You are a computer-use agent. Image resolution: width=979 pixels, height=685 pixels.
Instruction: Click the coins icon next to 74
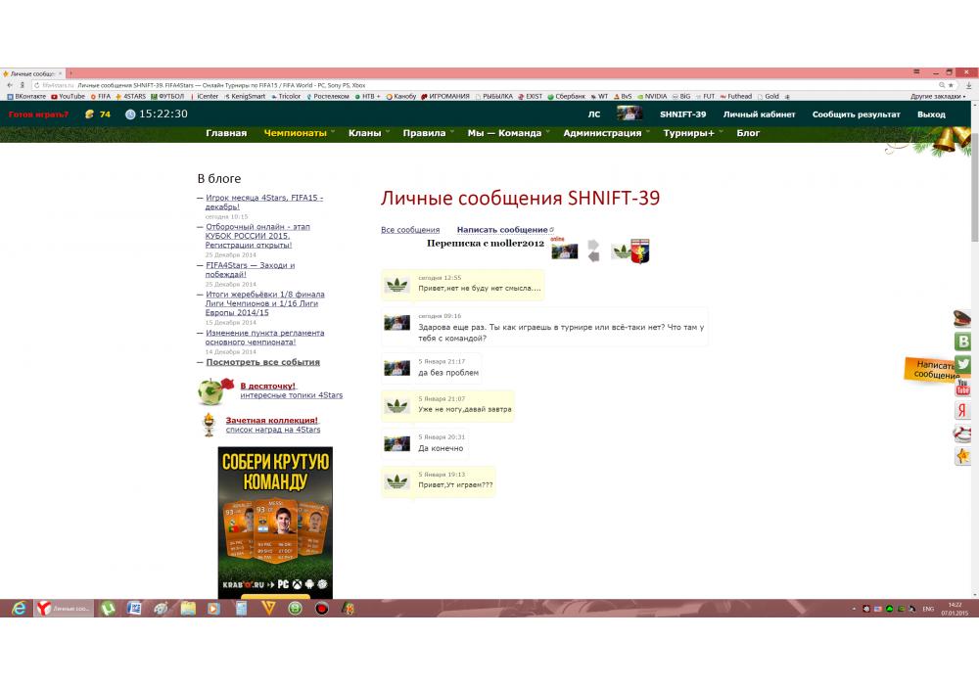click(x=89, y=114)
